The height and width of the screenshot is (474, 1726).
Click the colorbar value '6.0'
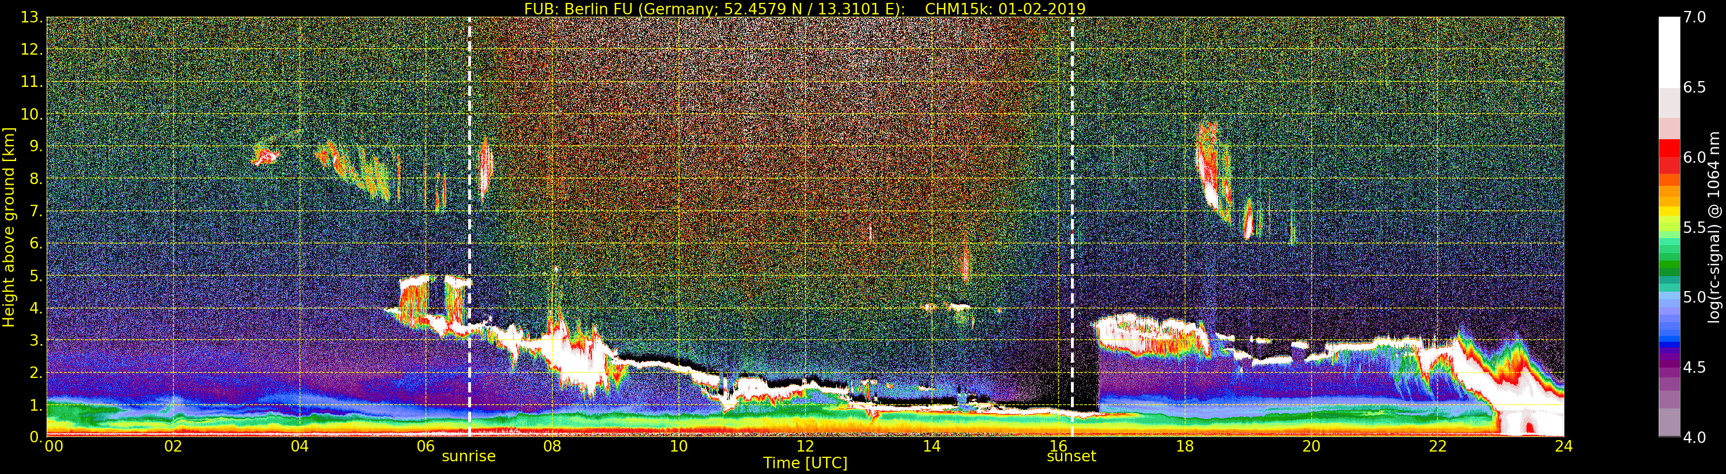1694,157
